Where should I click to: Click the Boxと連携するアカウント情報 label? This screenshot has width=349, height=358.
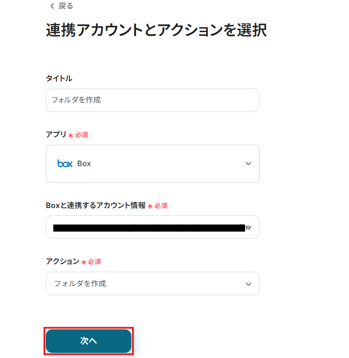[x=95, y=205]
